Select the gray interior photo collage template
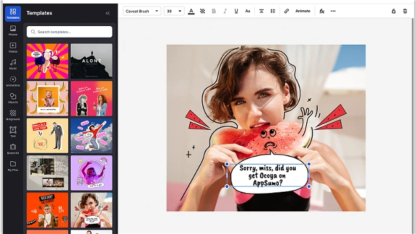 [x=47, y=173]
